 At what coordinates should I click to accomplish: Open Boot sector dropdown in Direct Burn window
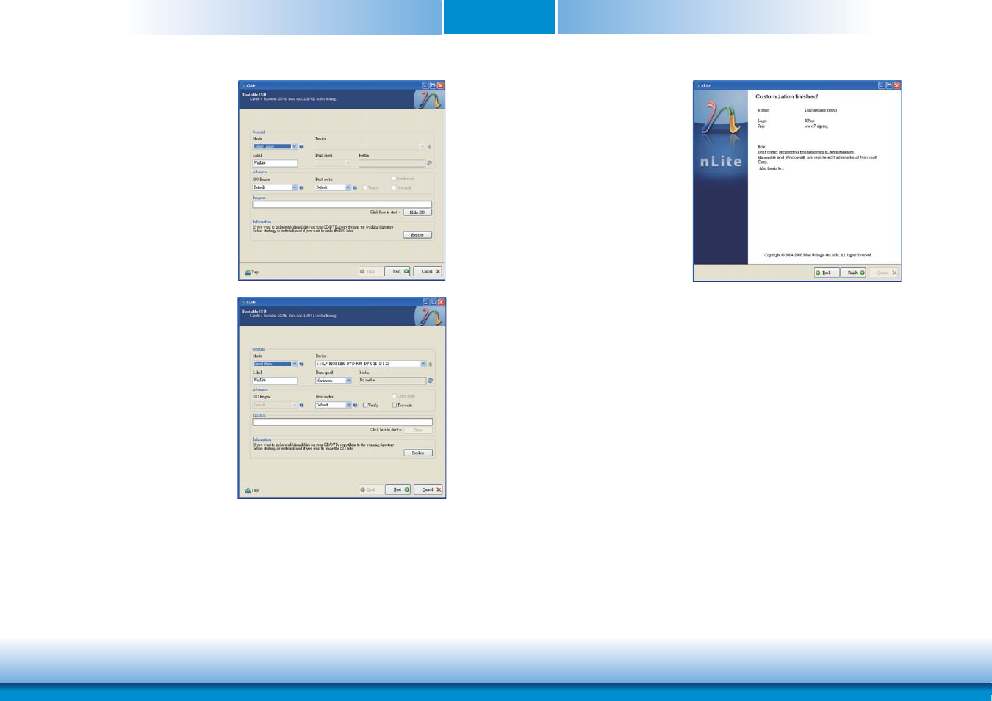click(x=334, y=405)
